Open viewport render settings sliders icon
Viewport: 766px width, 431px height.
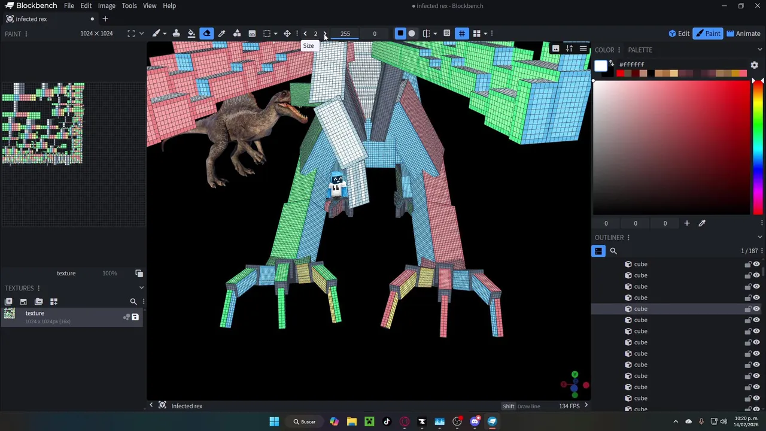click(569, 48)
